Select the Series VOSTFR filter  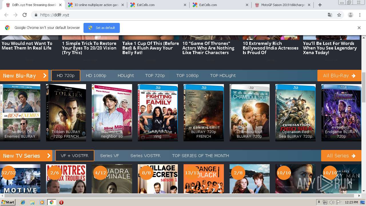(x=145, y=156)
